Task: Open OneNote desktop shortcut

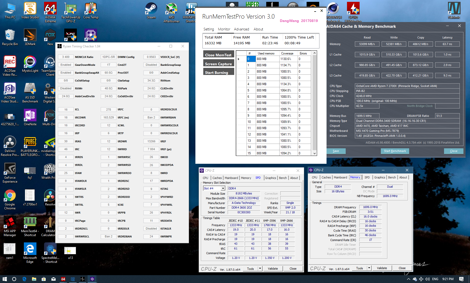Action: pyautogui.click(x=30, y=118)
